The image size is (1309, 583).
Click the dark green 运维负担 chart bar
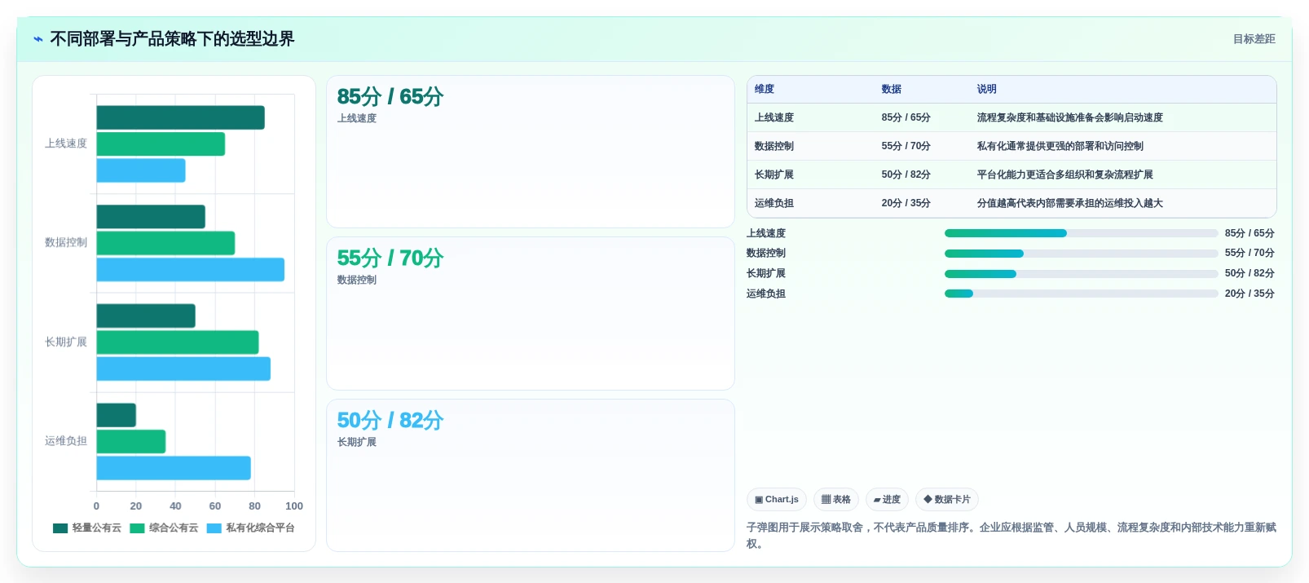pos(117,415)
